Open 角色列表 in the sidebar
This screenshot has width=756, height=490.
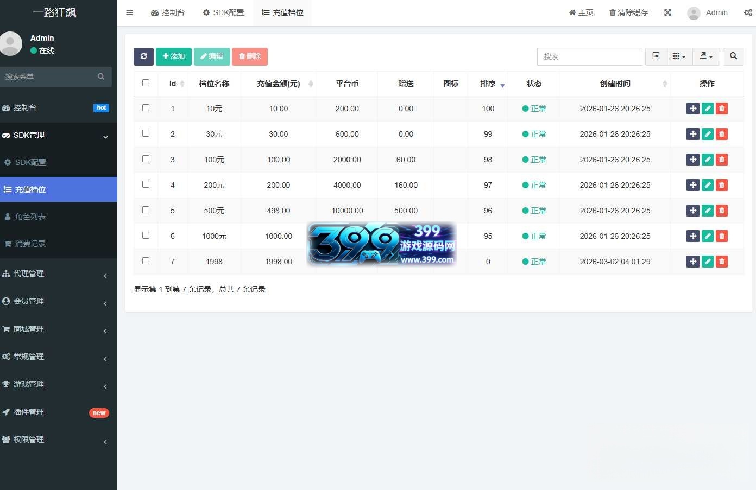tap(59, 217)
